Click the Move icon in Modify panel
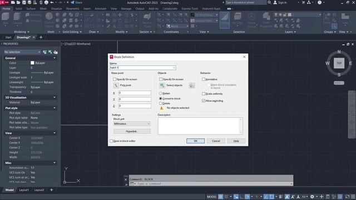 120,15
